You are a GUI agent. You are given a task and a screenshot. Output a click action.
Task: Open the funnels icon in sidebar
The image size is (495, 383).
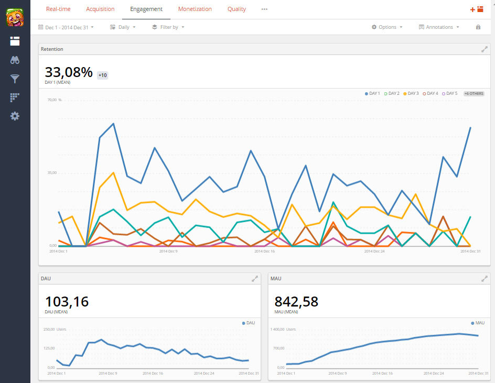15,79
